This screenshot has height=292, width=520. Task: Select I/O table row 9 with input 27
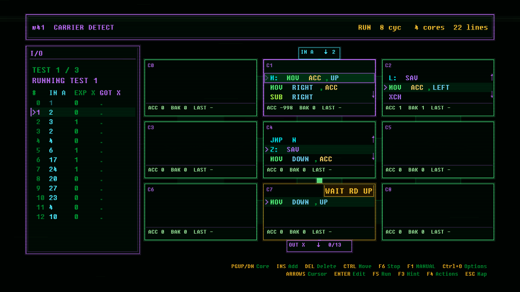point(83,188)
